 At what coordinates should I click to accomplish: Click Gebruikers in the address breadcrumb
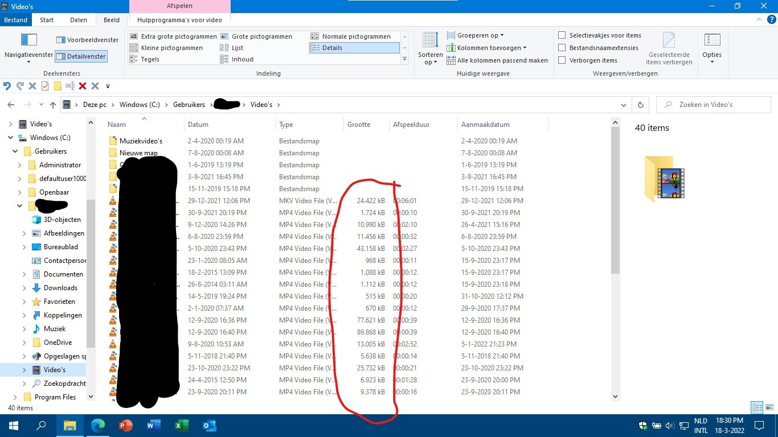tap(189, 105)
